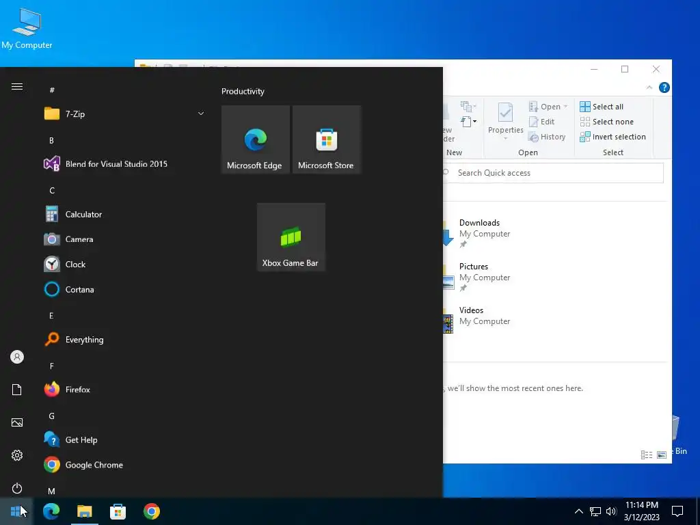Open Documents from Start sidebar
Viewport: 700px width, 525px height.
(x=17, y=389)
